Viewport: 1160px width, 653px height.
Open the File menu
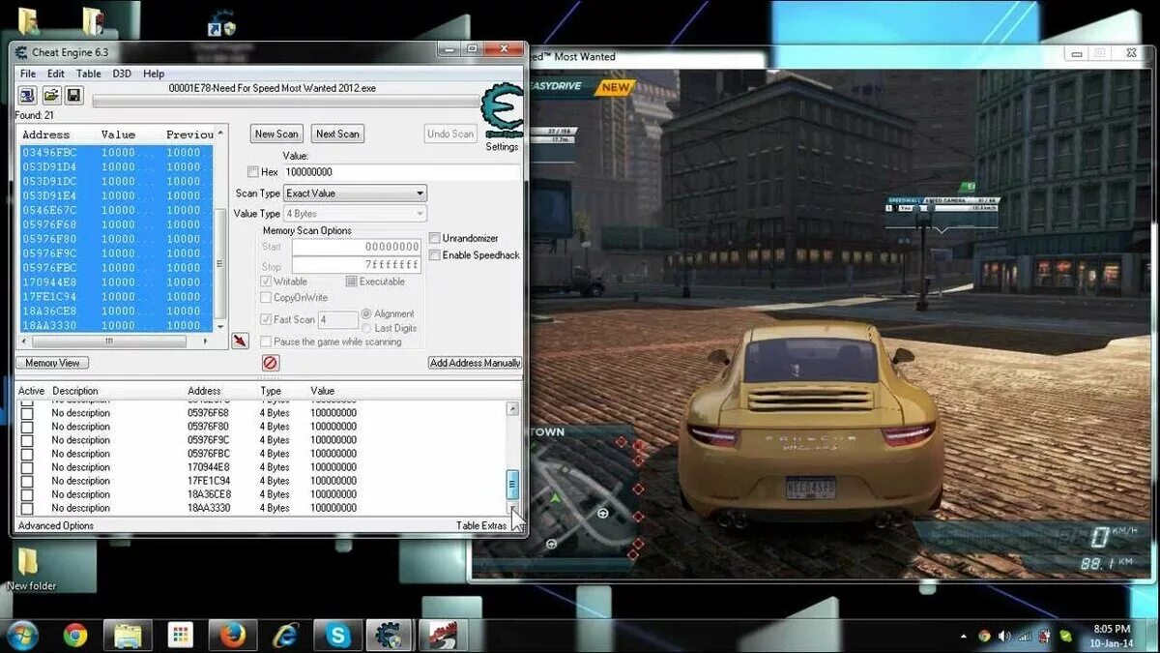pos(28,74)
